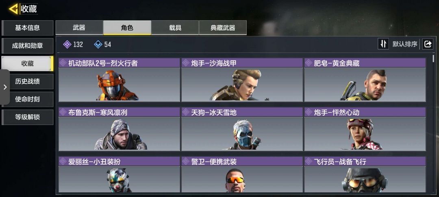Switch to the 载具 tab
Screen dimensions: 439x197
coord(175,28)
